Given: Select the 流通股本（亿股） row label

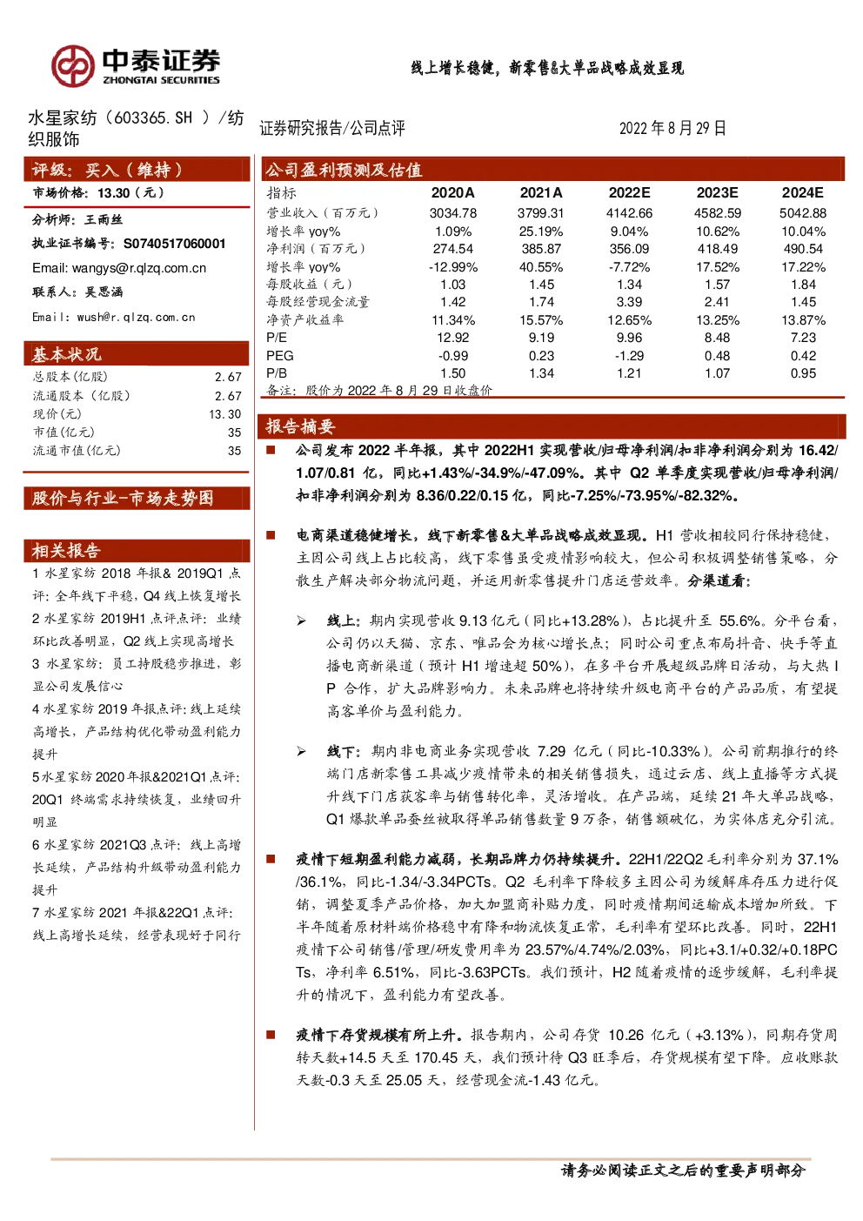Looking at the screenshot, I should (82, 396).
